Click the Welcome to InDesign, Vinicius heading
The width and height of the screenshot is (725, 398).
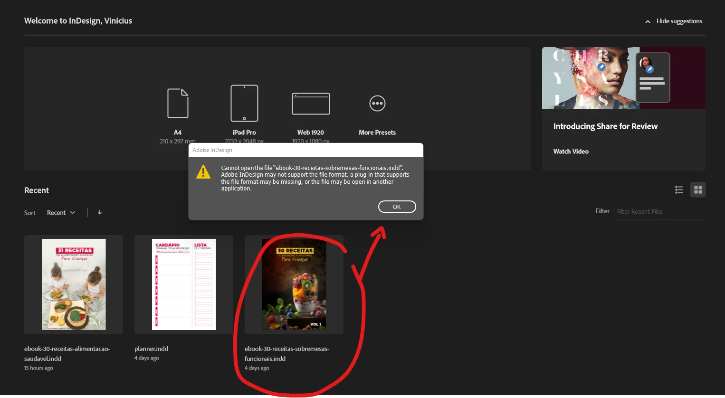point(78,21)
